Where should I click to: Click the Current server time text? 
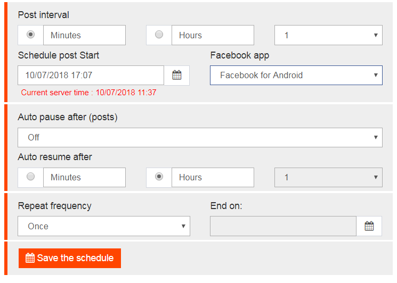(88, 93)
